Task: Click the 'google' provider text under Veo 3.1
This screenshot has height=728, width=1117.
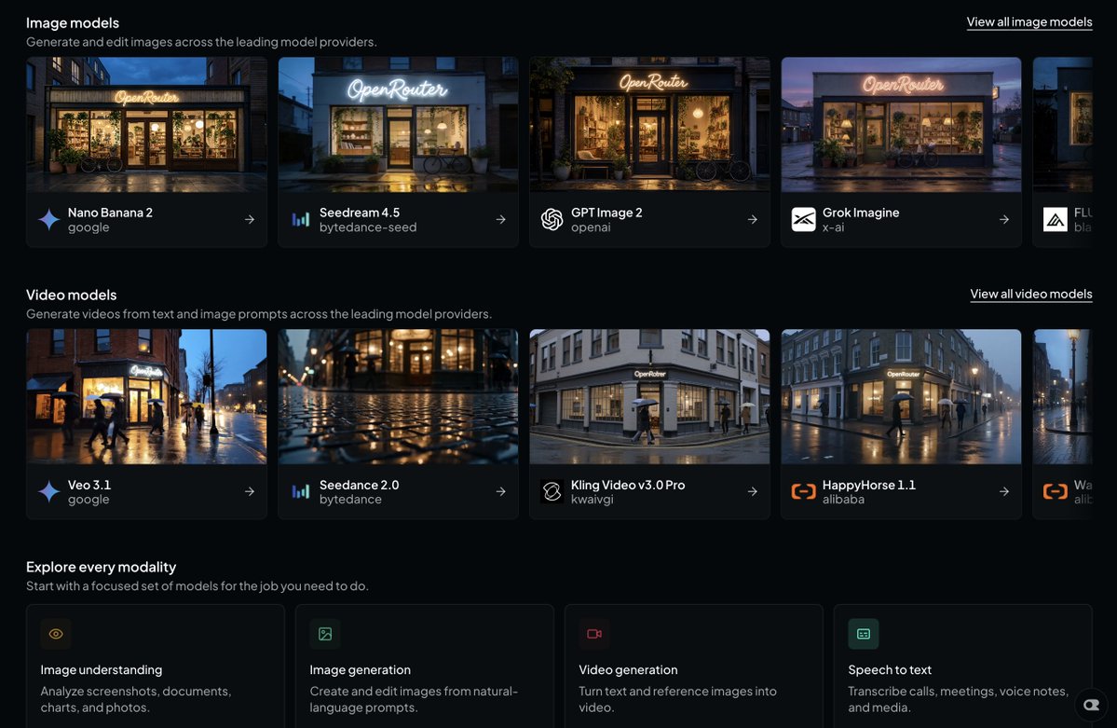Action: pyautogui.click(x=89, y=499)
